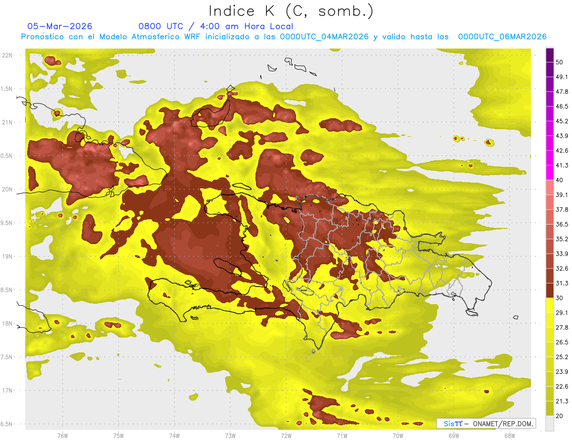Click longitude axis label "68W"

tap(510, 435)
